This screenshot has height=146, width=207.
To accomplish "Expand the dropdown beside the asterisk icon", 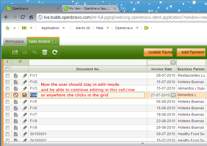I will point(14,28).
